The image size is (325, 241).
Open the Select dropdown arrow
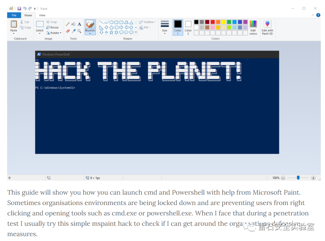(40, 34)
